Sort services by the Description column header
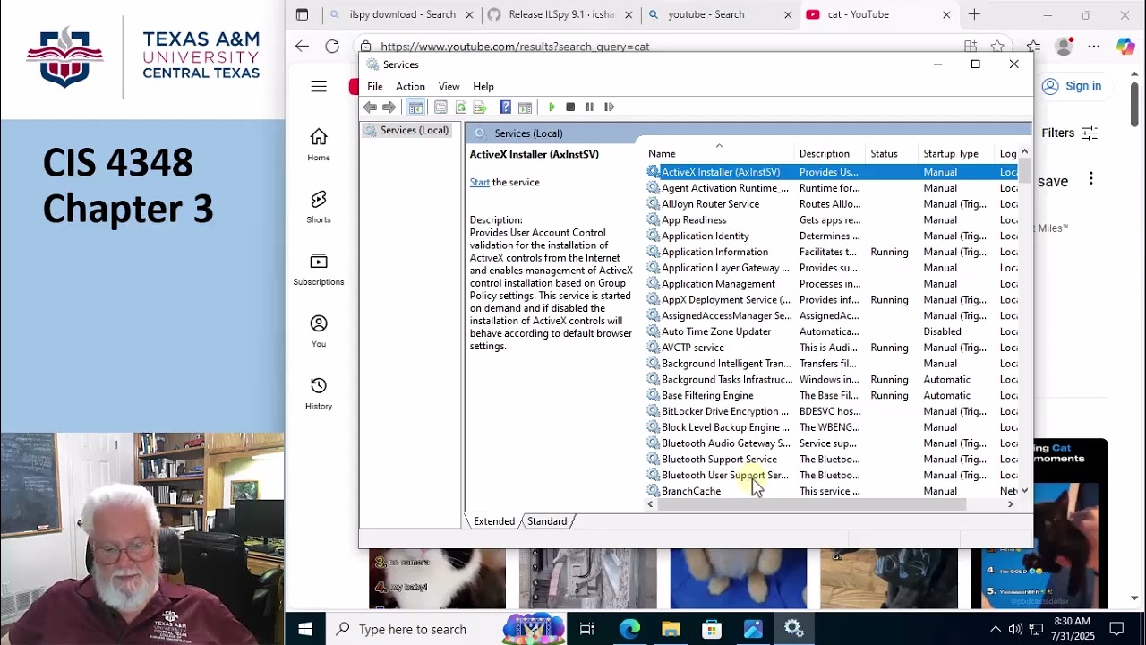The image size is (1146, 645). pyautogui.click(x=830, y=154)
